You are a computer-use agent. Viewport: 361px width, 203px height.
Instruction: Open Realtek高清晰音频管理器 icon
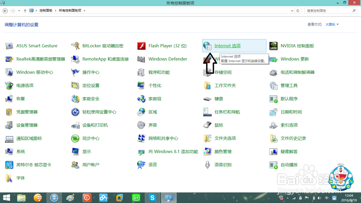click(9, 59)
